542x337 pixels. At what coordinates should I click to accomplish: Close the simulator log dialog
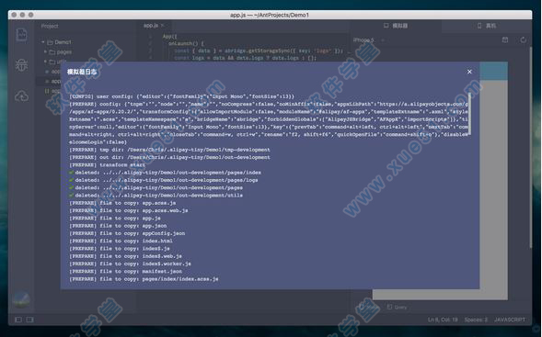pyautogui.click(x=469, y=72)
